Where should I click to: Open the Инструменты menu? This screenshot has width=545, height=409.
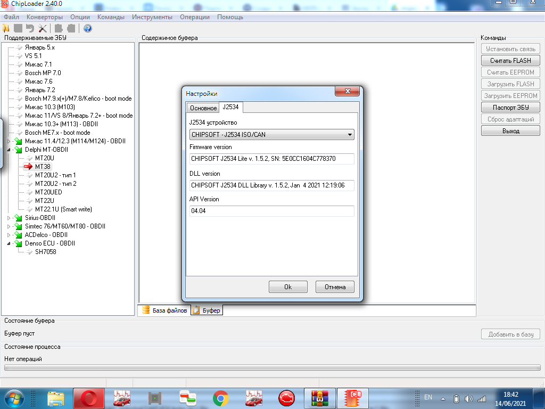152,17
